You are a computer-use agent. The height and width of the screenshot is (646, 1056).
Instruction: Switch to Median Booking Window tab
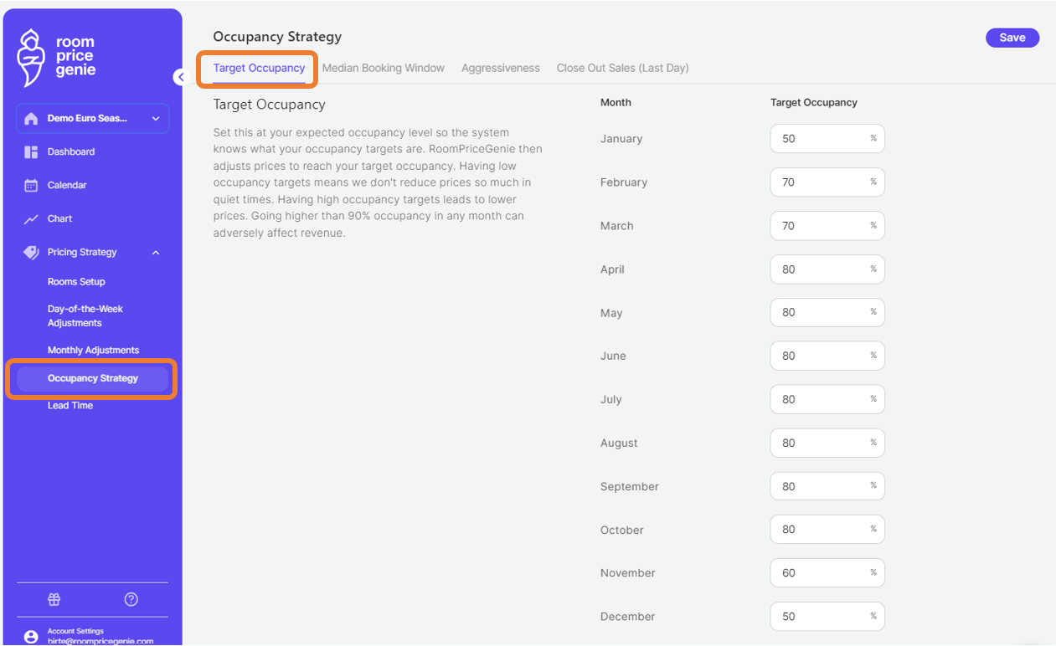point(383,68)
